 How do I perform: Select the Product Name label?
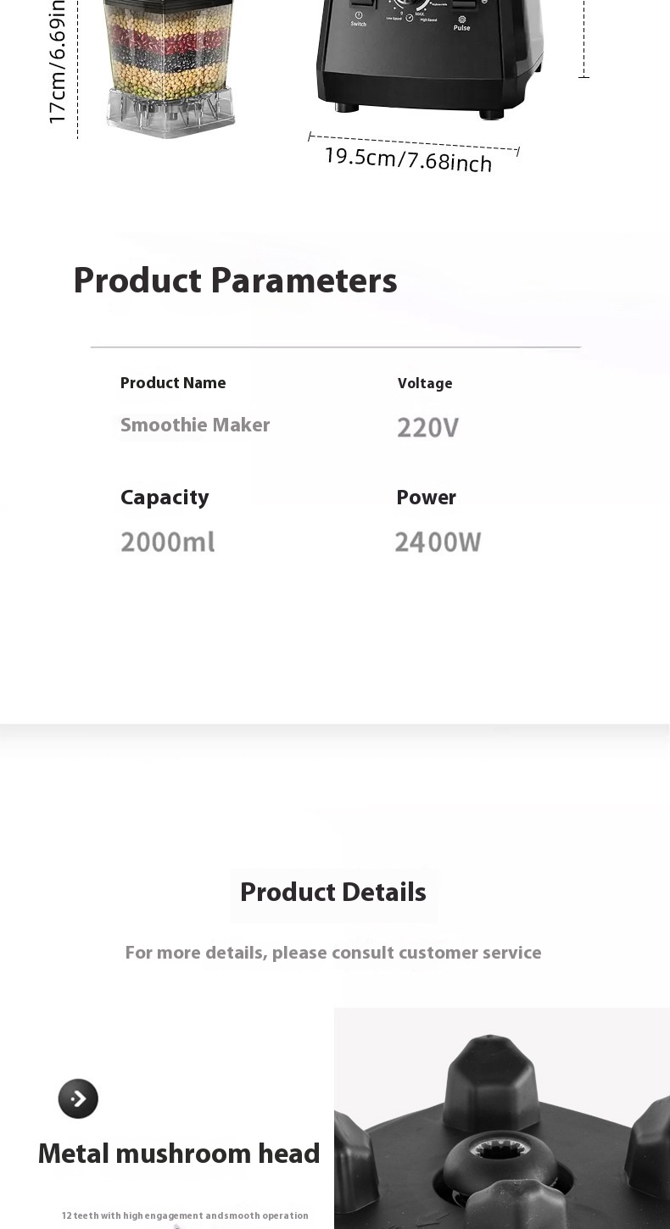(173, 383)
